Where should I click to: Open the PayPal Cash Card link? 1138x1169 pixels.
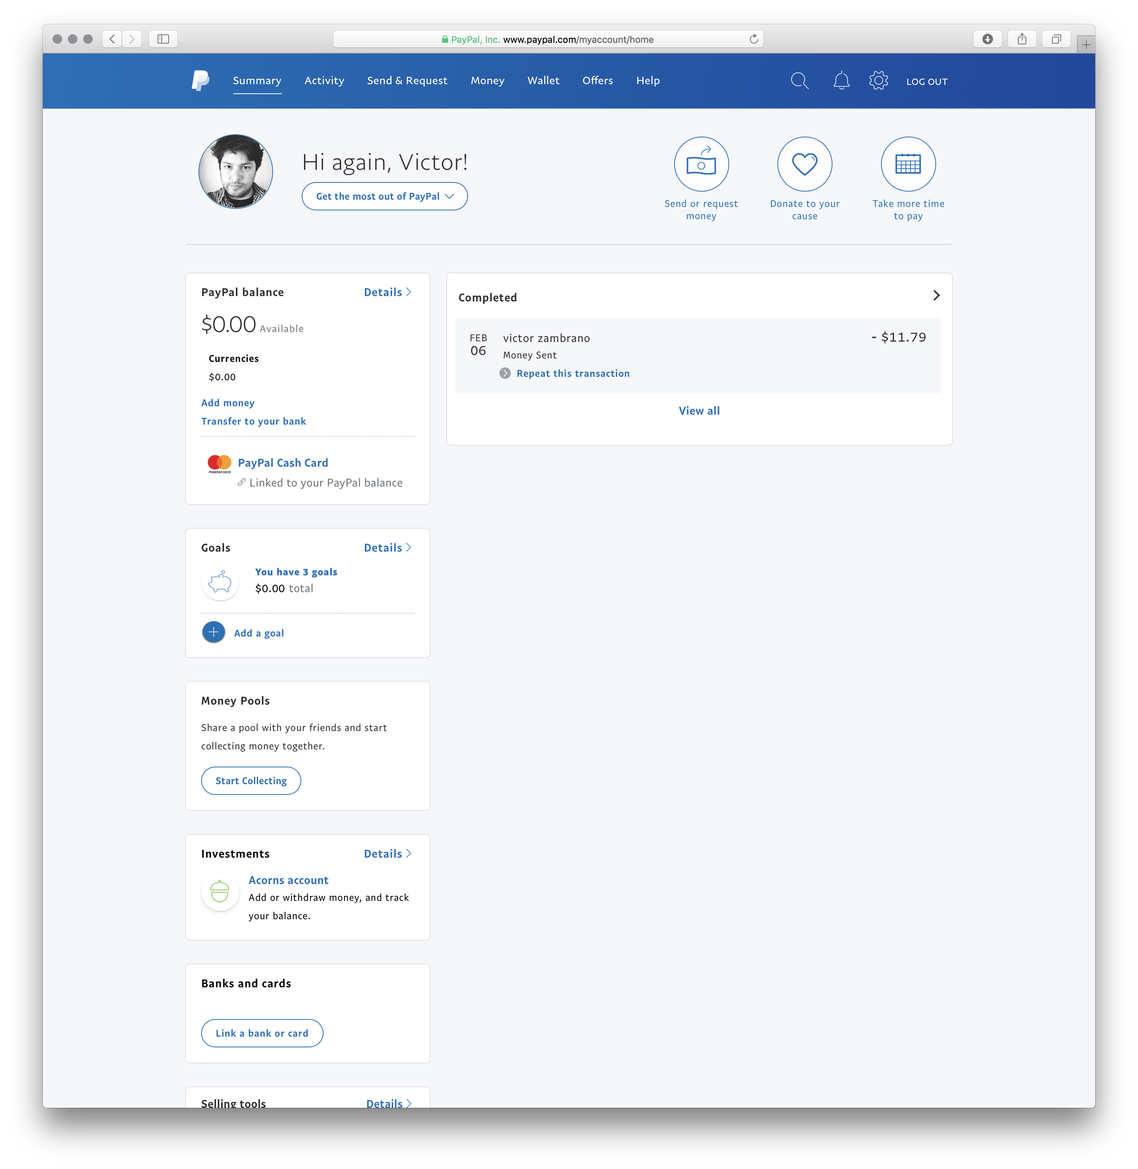pos(283,463)
